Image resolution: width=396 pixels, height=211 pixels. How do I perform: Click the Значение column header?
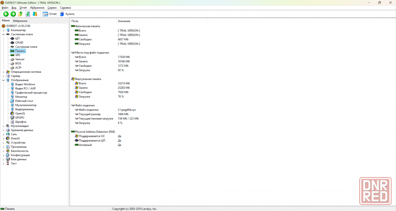162,21
